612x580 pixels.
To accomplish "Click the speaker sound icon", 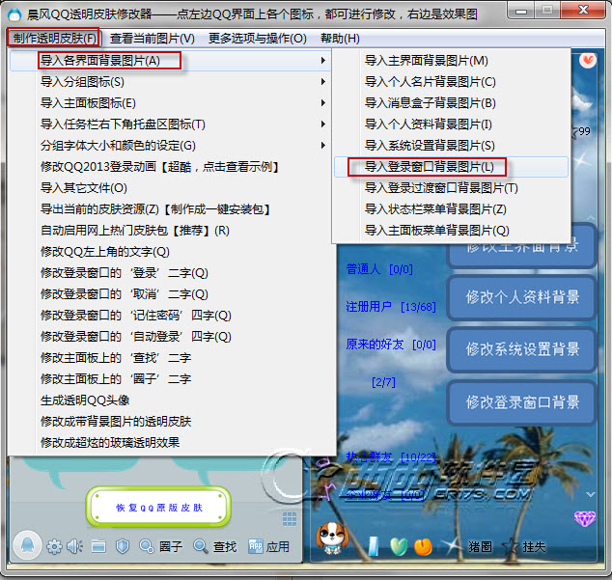I will (75, 547).
